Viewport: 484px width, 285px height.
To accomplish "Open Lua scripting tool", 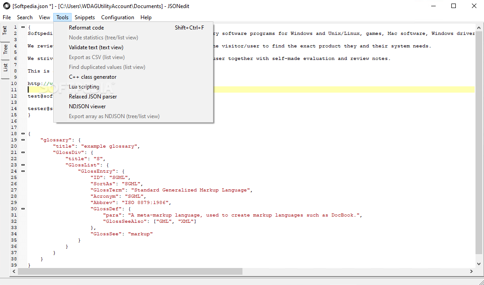I will coord(133,87).
